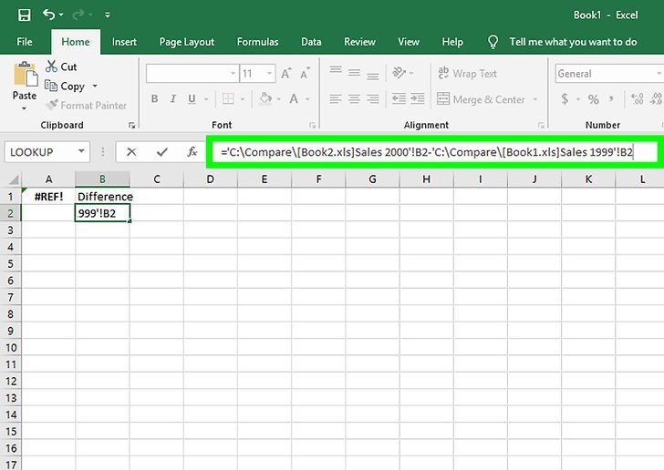Toggle Italic formatting
The image size is (664, 470).
point(174,99)
